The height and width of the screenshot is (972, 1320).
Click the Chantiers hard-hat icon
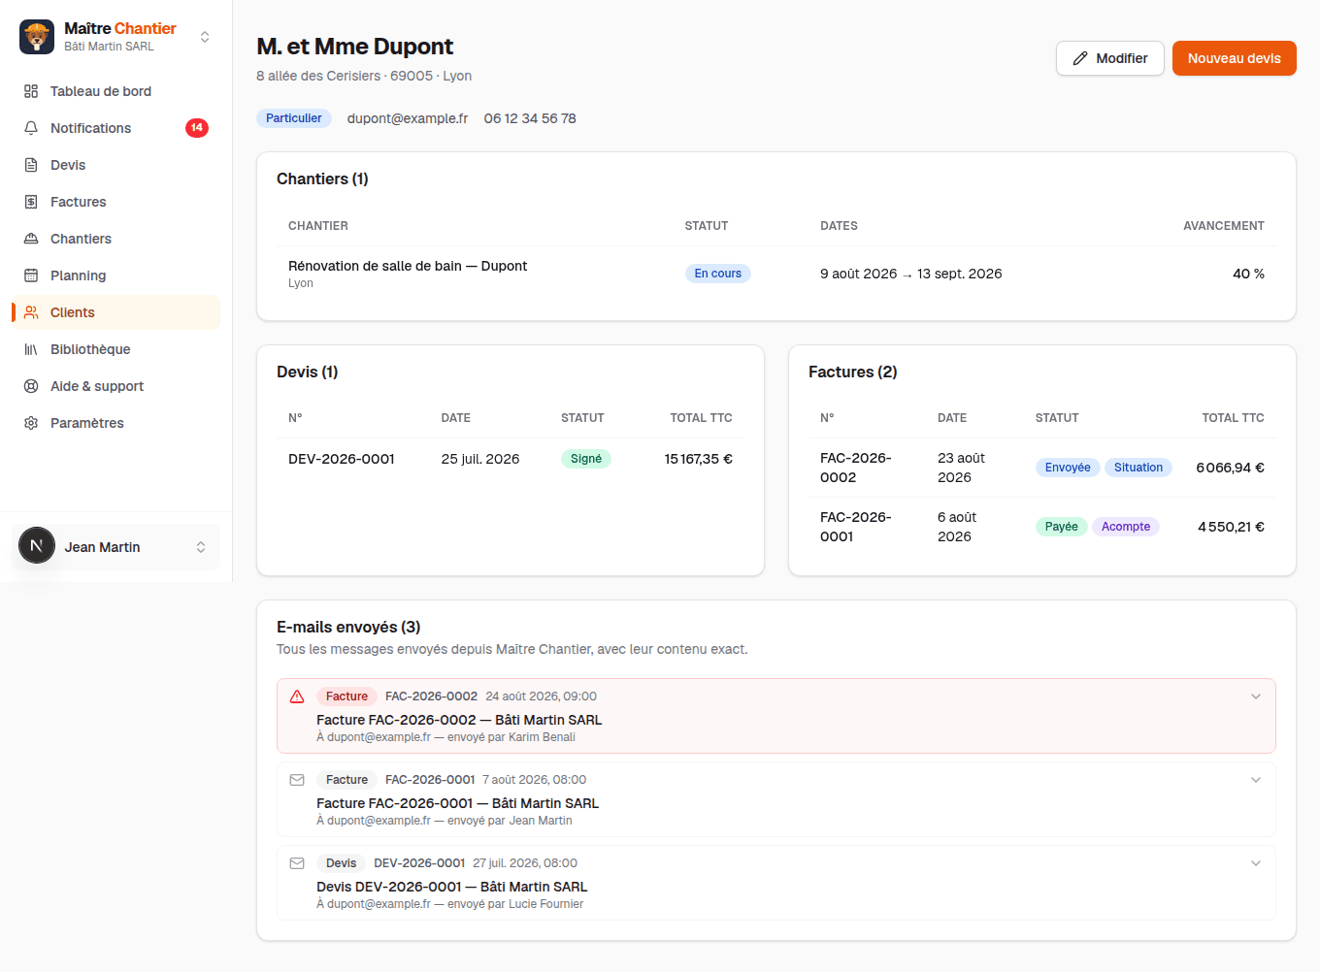click(x=31, y=239)
